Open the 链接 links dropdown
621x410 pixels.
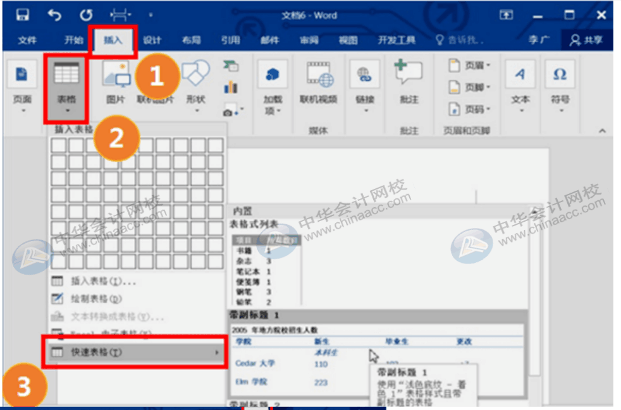pyautogui.click(x=365, y=87)
